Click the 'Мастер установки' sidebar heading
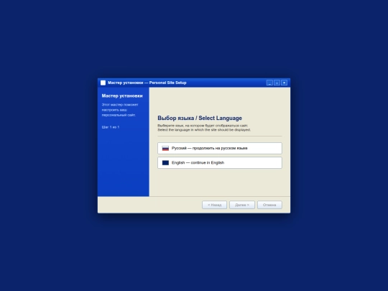 pos(122,96)
